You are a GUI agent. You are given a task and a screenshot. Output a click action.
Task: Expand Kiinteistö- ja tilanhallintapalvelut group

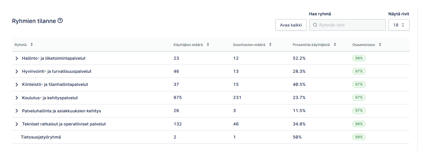coord(17,85)
